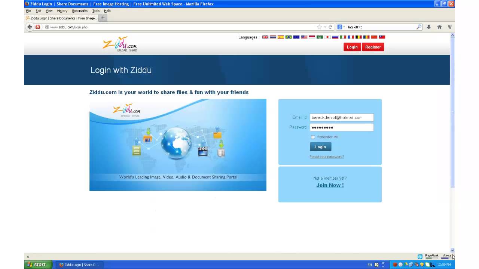Click the search magnifier icon in the search box
This screenshot has height=269, width=479.
[x=419, y=27]
